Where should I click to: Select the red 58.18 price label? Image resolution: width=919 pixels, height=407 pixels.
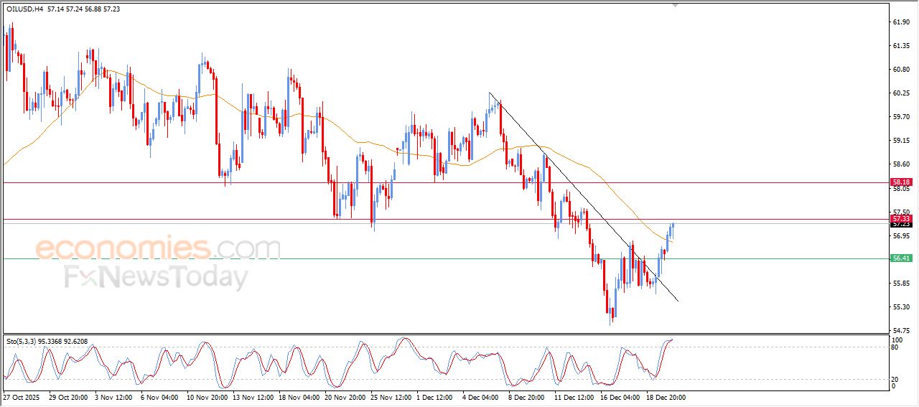click(901, 182)
